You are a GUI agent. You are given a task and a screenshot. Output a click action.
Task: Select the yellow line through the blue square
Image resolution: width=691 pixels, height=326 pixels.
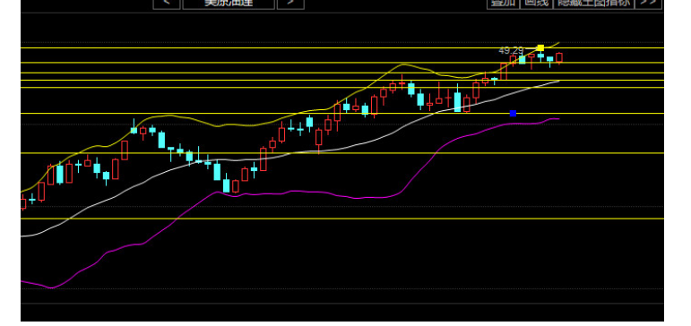(342, 114)
